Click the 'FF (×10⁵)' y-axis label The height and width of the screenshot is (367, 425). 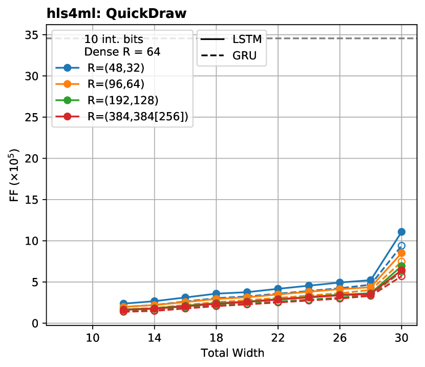pyautogui.click(x=14, y=175)
